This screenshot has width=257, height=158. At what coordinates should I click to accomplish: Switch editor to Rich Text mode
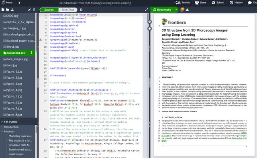coord(68,10)
